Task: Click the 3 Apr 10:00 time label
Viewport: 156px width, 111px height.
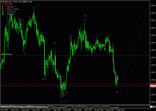Action: 25,110
